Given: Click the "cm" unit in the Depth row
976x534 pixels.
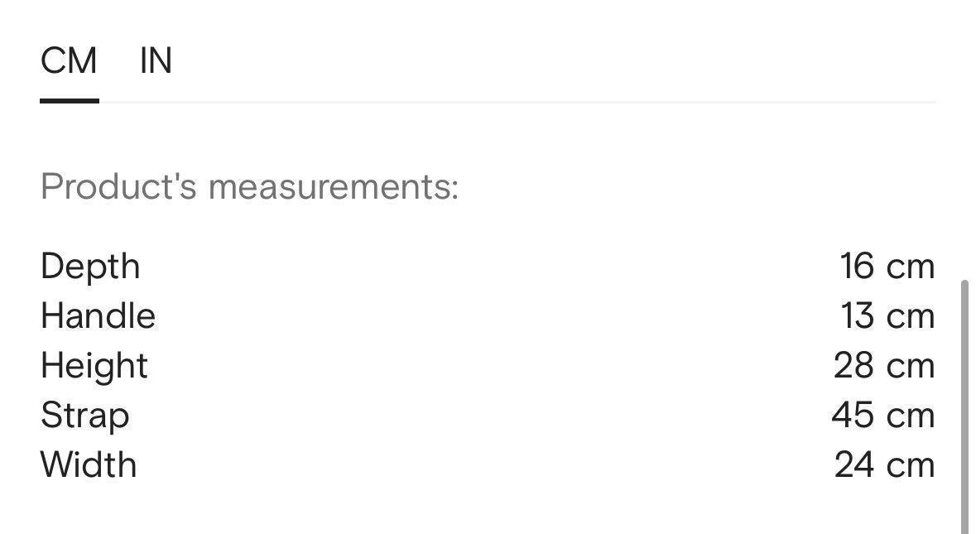Looking at the screenshot, I should click(x=911, y=267).
